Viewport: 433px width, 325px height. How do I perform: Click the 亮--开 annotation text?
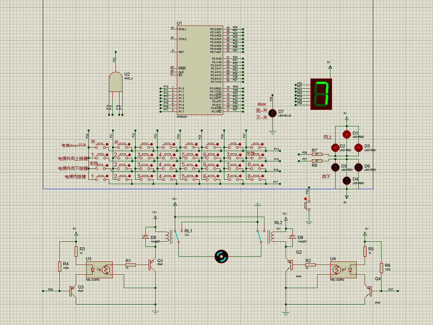[262, 111]
